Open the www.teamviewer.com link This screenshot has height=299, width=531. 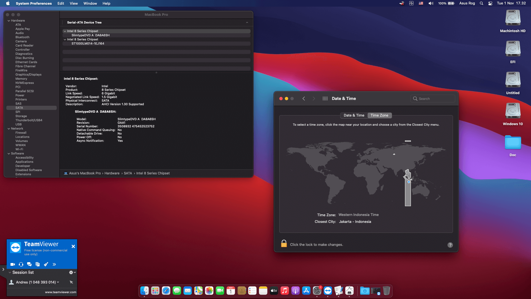coord(61,292)
